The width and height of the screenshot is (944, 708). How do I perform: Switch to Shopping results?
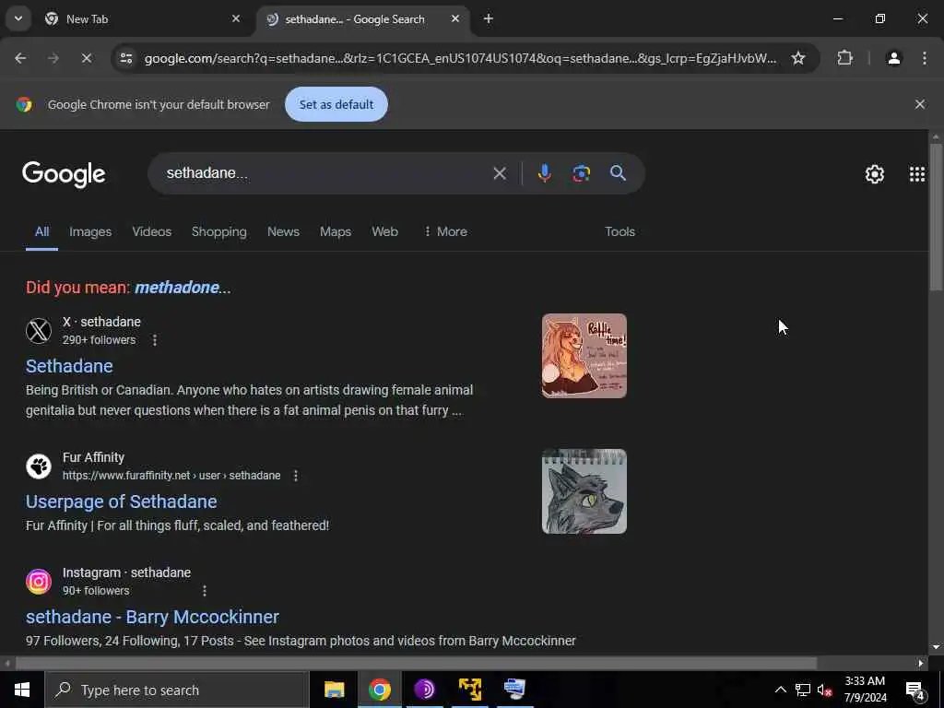[219, 231]
